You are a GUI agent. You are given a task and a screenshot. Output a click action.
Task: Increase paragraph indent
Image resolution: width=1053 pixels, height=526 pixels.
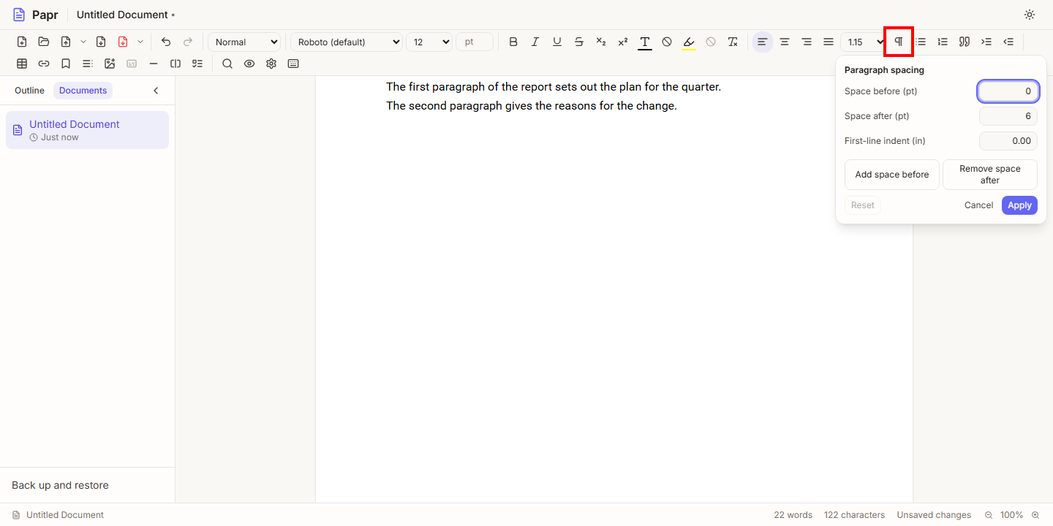click(986, 42)
